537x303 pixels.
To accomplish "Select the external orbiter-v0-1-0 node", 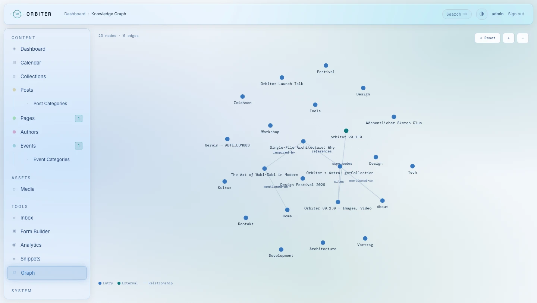I will 346,131.
